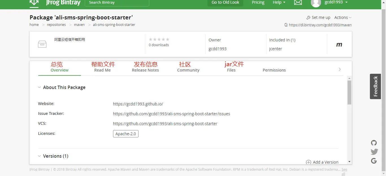This screenshot has height=176, width=386.
Task: Go to repositories breadcrumb link
Action: point(56,25)
